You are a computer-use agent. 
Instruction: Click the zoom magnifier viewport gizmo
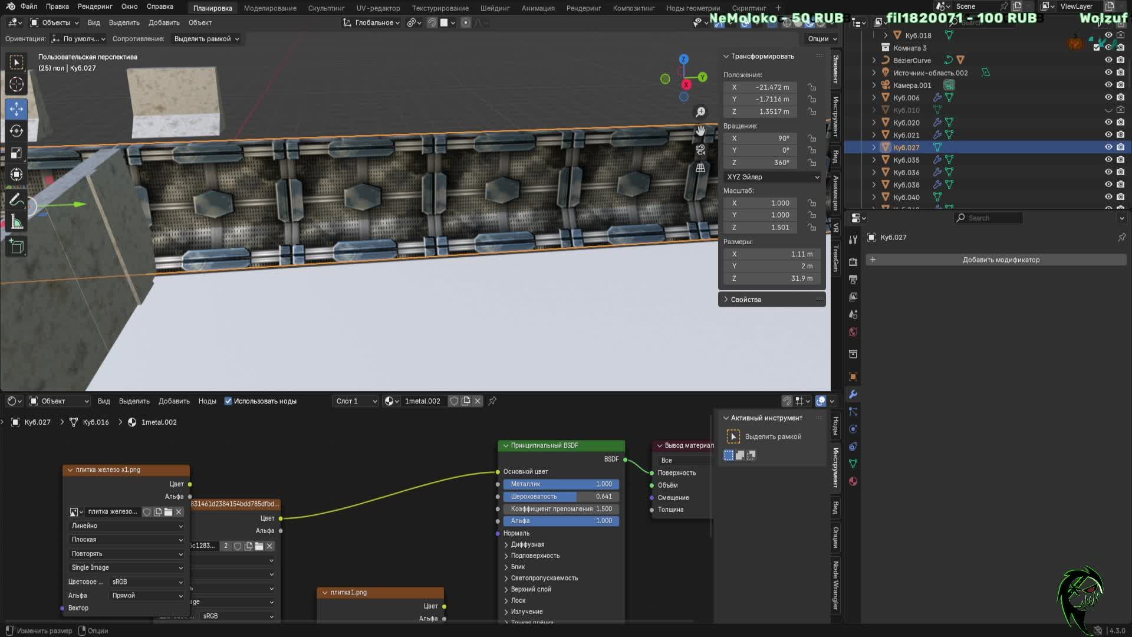point(700,112)
